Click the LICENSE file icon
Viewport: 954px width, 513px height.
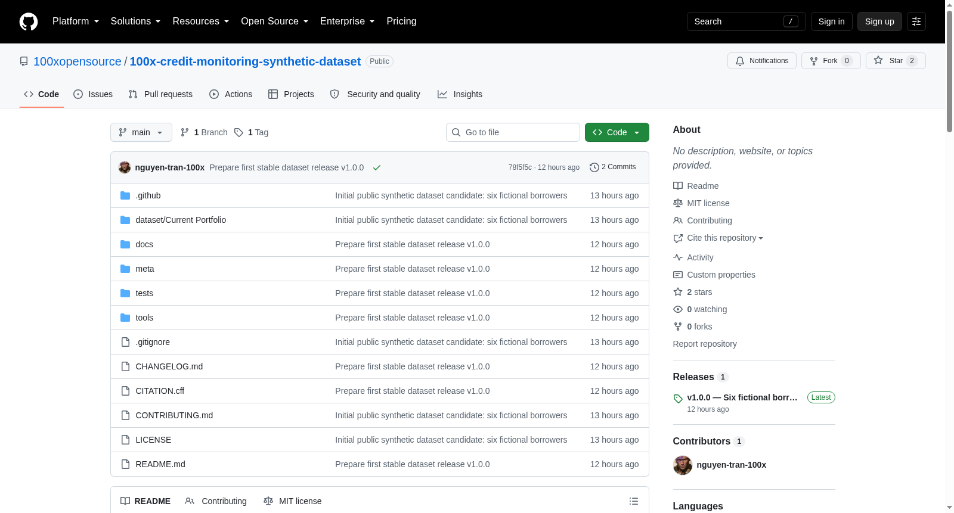pos(125,440)
